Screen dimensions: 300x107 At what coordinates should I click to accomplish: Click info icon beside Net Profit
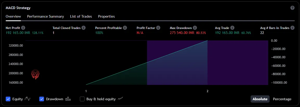23,28
